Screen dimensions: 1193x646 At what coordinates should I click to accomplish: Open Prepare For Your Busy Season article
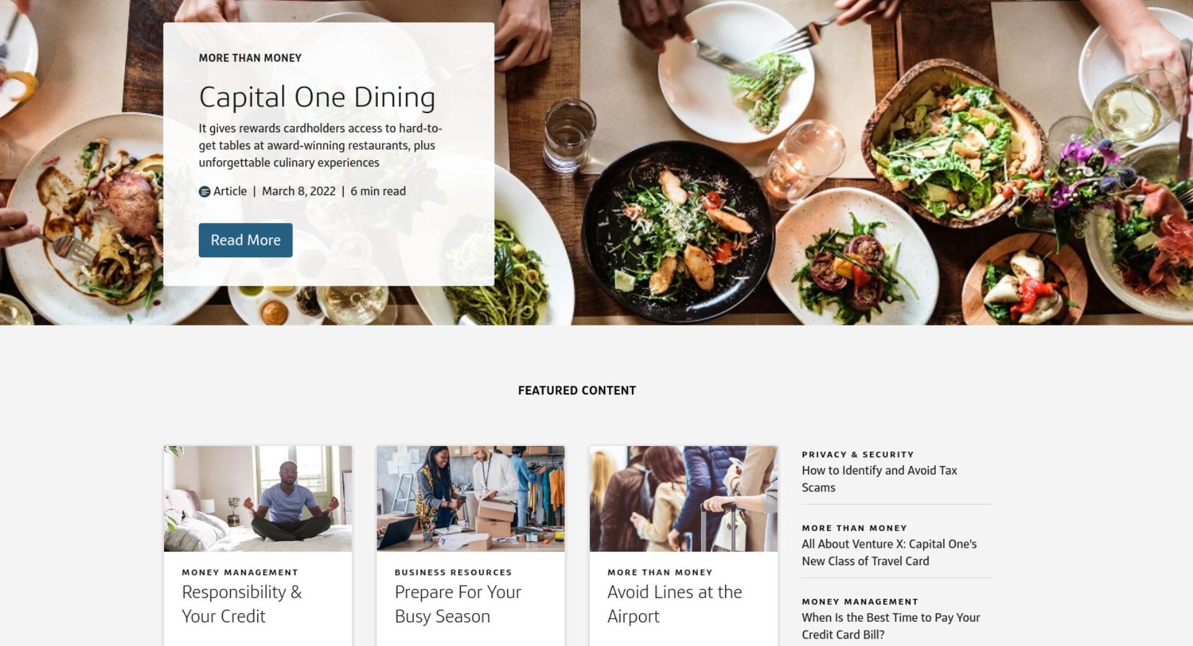click(x=458, y=604)
